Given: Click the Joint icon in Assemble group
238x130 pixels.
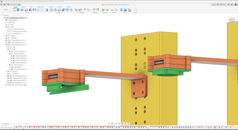Looking at the screenshot, I should coord(80,10).
